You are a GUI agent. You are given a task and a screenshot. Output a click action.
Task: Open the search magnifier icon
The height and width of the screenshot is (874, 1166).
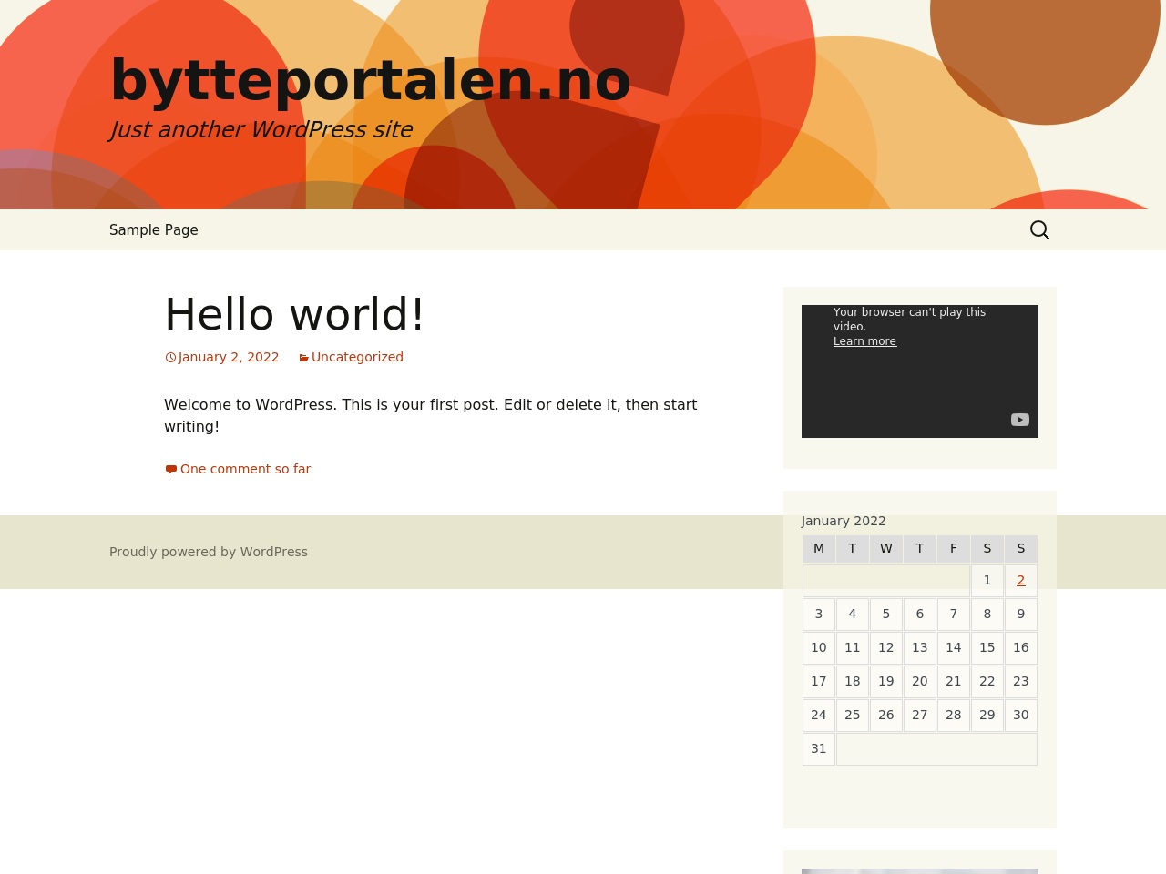click(x=1039, y=230)
